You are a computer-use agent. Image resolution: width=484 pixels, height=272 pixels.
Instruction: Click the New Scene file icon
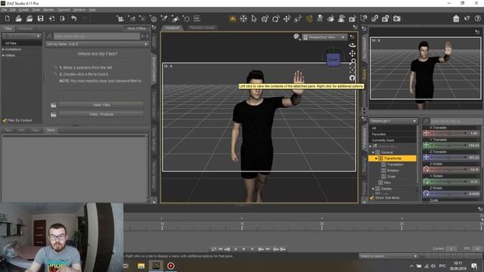(8, 19)
